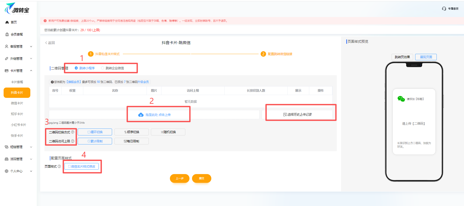Click help icon beside 二维码访问上限
The image size is (464, 206).
tap(73, 141)
